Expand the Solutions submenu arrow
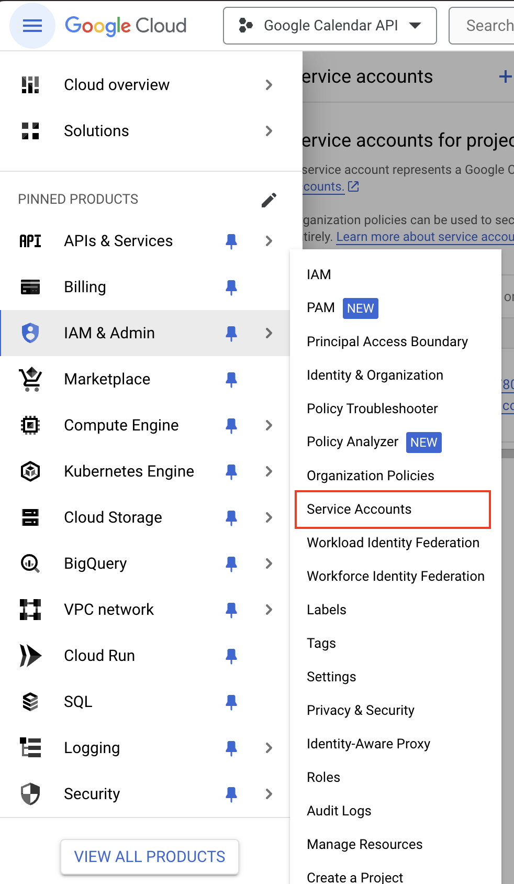 269,131
